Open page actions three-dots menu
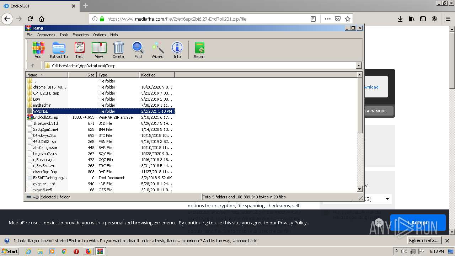The height and width of the screenshot is (256, 455). coord(327,19)
